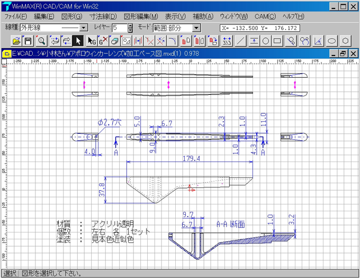
Task: Click the arrow with G select-group icon
Action: coord(92,41)
